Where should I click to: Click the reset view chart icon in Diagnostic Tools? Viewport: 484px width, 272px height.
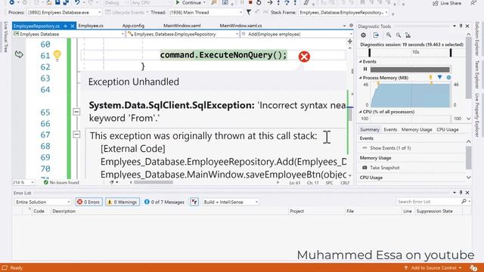point(408,36)
